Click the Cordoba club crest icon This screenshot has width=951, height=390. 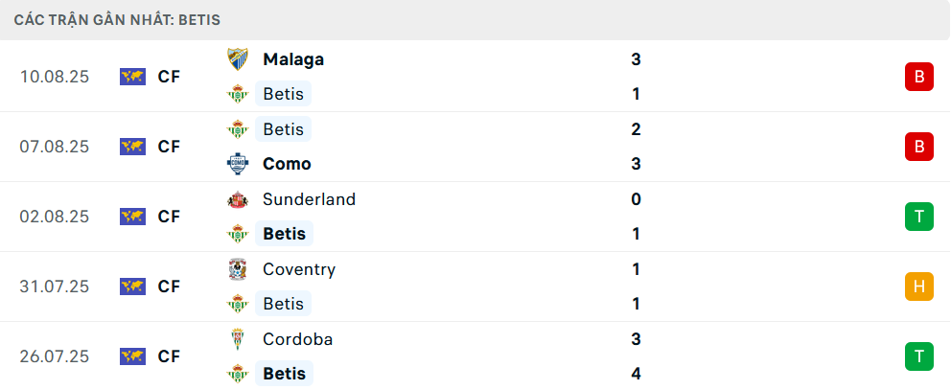point(237,339)
